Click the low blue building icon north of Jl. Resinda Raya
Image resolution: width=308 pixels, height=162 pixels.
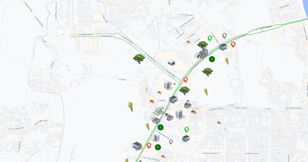[x=171, y=62]
